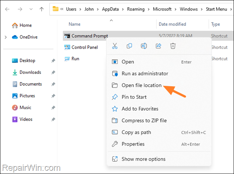234x174 pixels.
Task: Click Show more options
Action: (159, 159)
